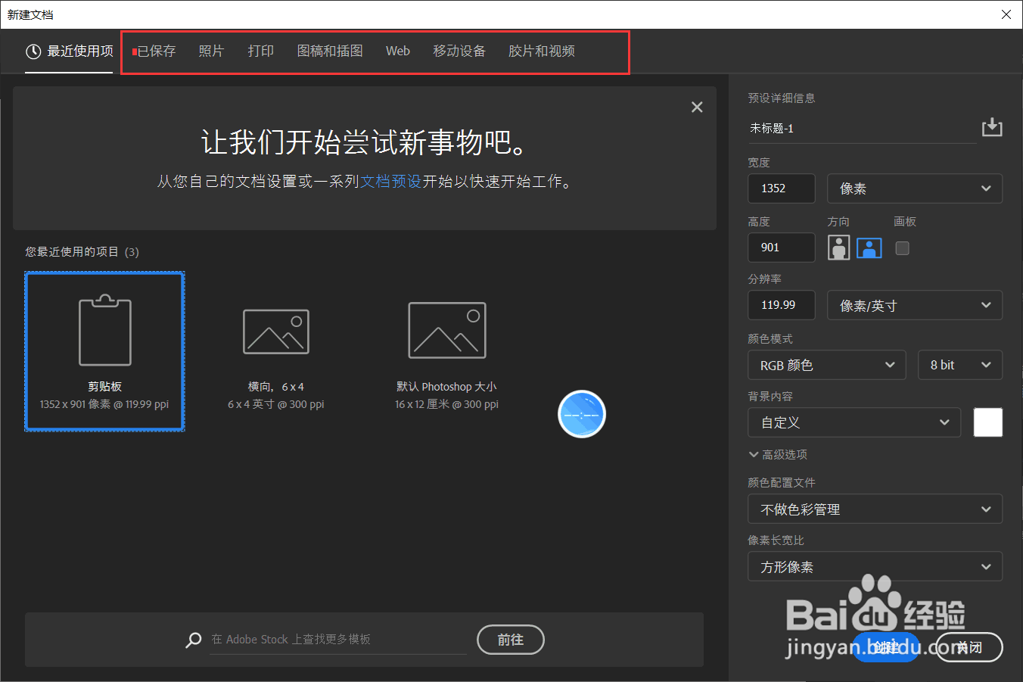Dismiss the welcome banner with the X
Viewport: 1023px width, 682px height.
click(696, 107)
